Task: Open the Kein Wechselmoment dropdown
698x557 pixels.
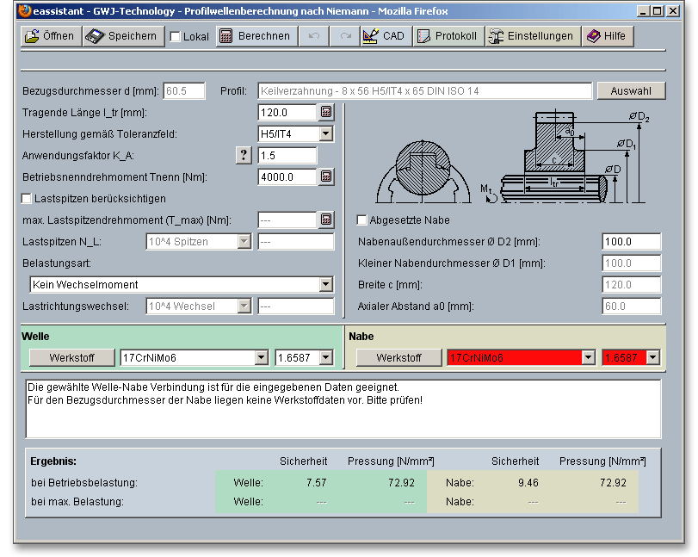Action: 325,284
